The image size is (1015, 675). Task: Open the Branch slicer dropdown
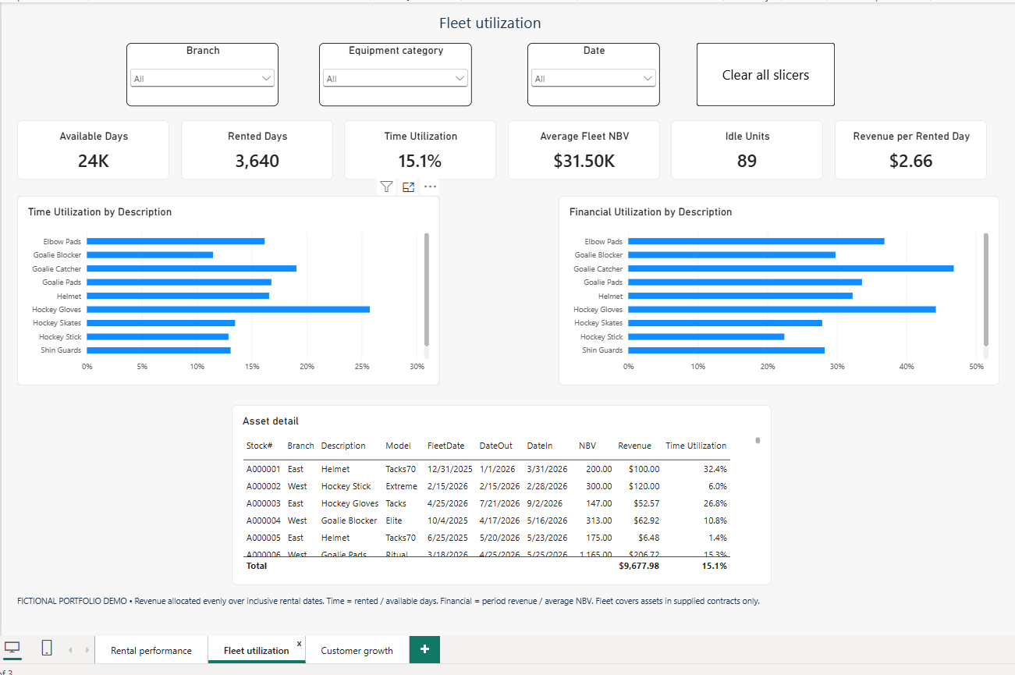point(202,78)
